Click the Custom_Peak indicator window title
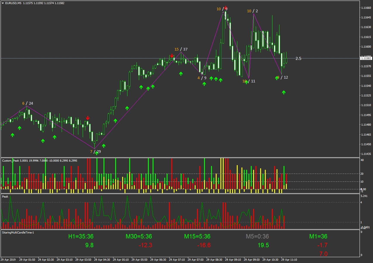Viewport: 373px width, 263px height. (11, 160)
